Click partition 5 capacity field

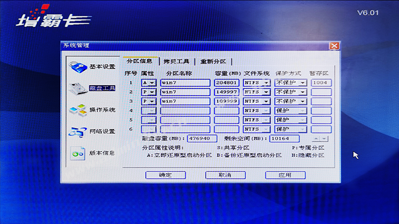point(227,120)
